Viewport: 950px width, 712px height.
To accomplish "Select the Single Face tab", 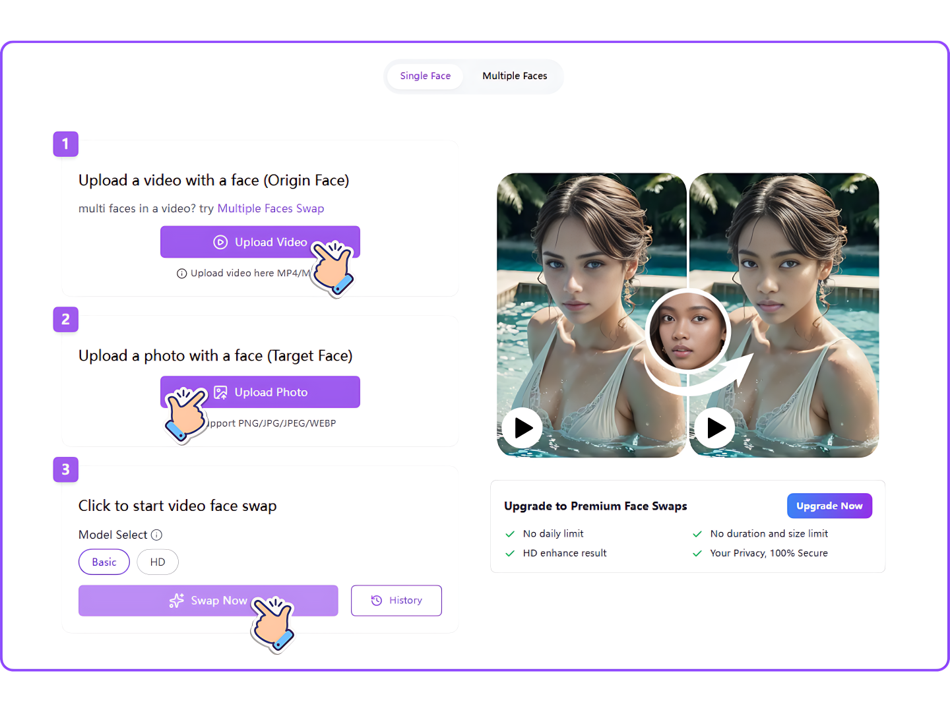I will point(426,76).
